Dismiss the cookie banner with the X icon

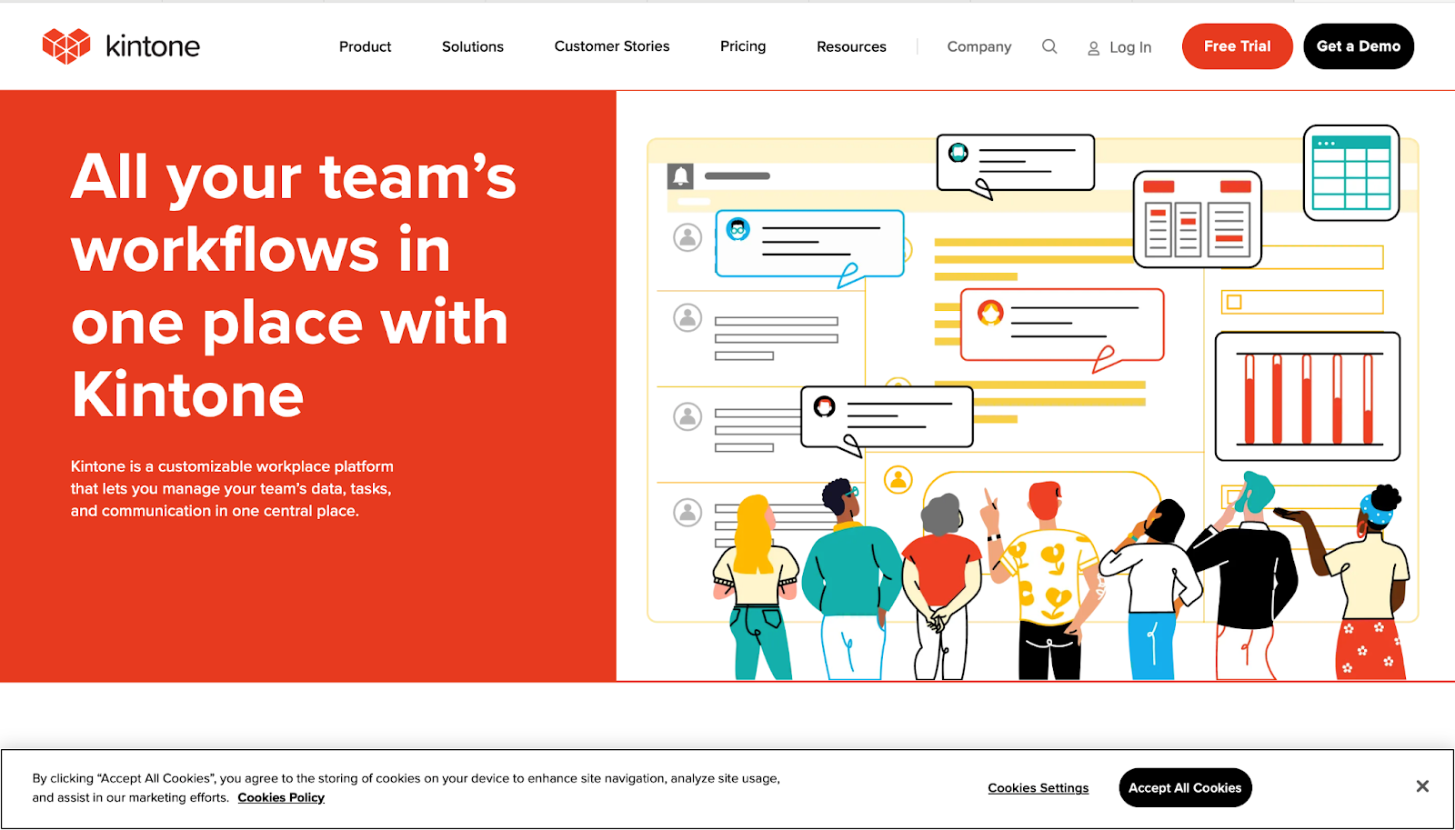click(1421, 785)
